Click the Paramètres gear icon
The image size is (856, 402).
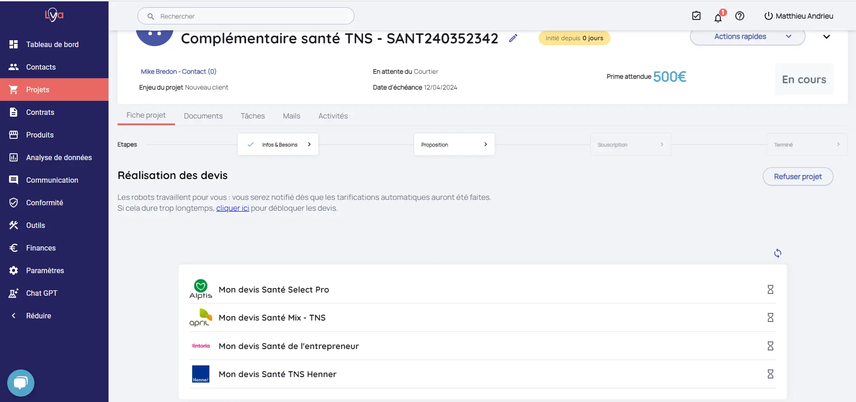(x=14, y=270)
